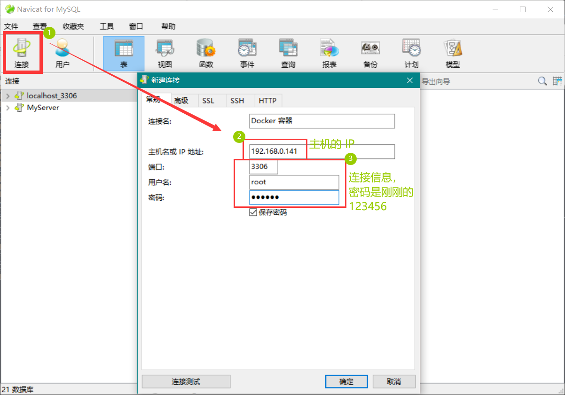
Task: Toggle the Save Password (保存密码) checkbox
Action: pos(253,213)
